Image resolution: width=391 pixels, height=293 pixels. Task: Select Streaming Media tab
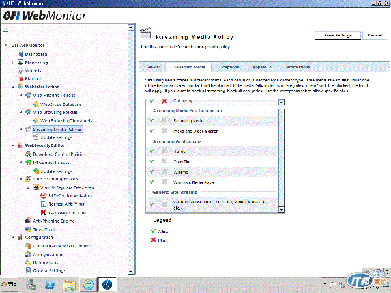coord(189,67)
